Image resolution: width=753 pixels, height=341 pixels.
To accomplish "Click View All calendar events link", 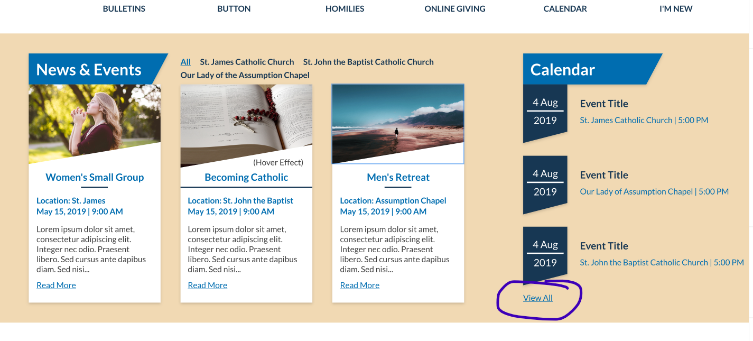I will click(537, 298).
